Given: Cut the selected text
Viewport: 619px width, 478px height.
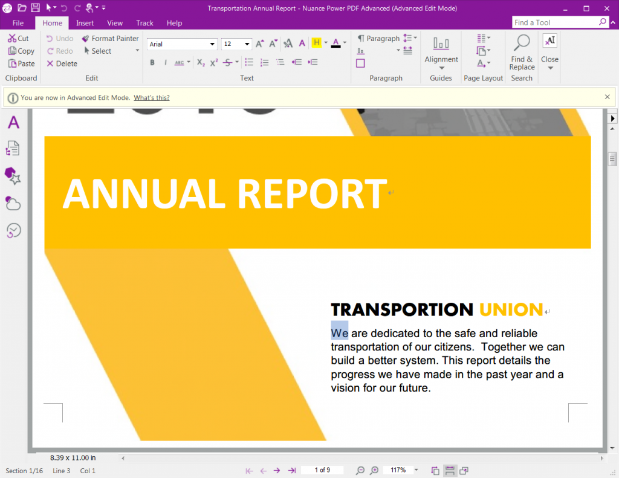Looking at the screenshot, I should (x=19, y=37).
